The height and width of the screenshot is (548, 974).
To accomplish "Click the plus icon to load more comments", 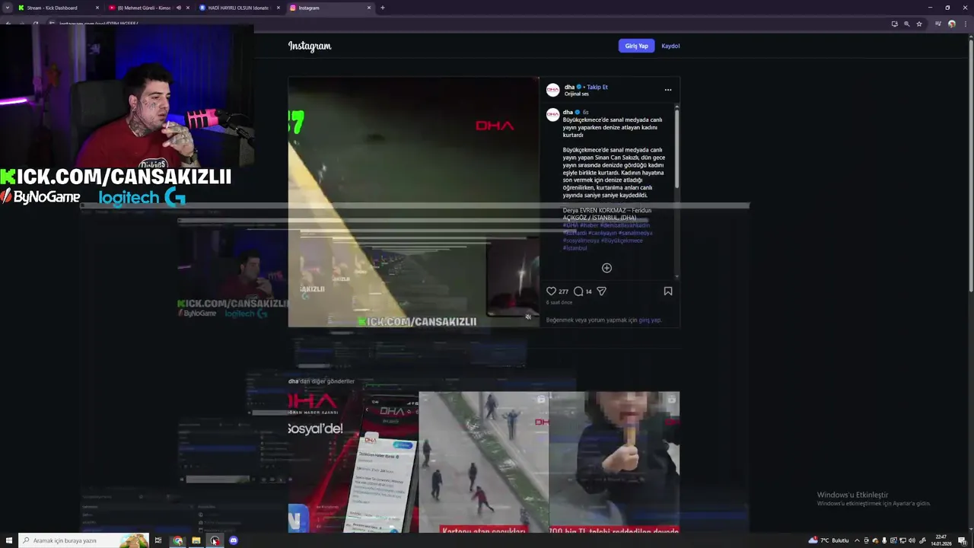I will (606, 268).
